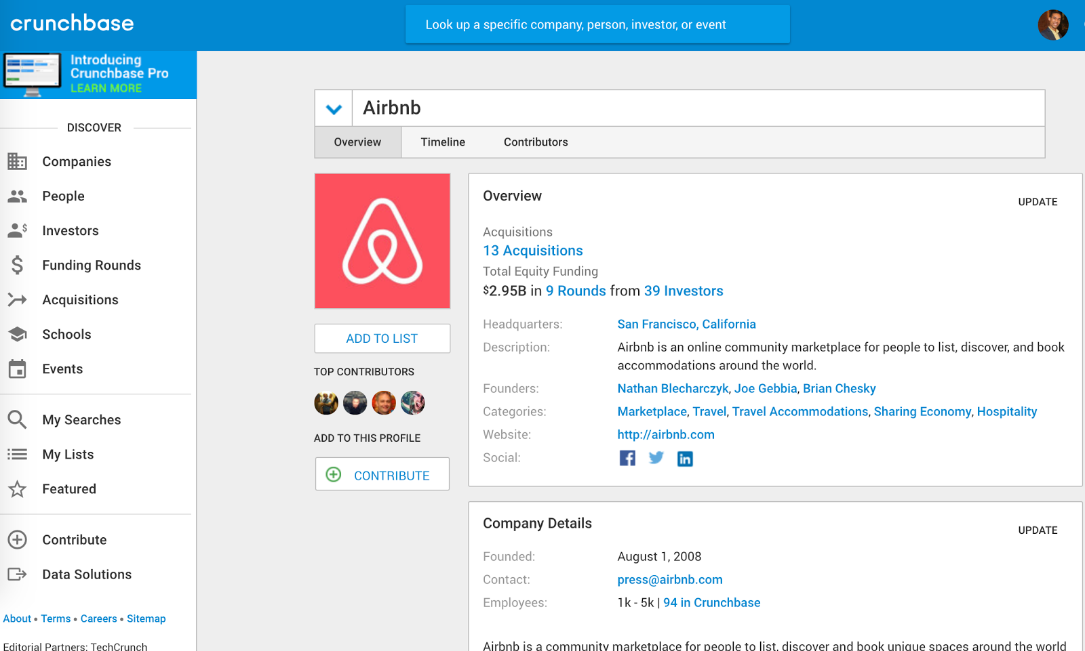Expand the chevron next to Airbnb title
This screenshot has height=651, width=1085.
coord(334,108)
